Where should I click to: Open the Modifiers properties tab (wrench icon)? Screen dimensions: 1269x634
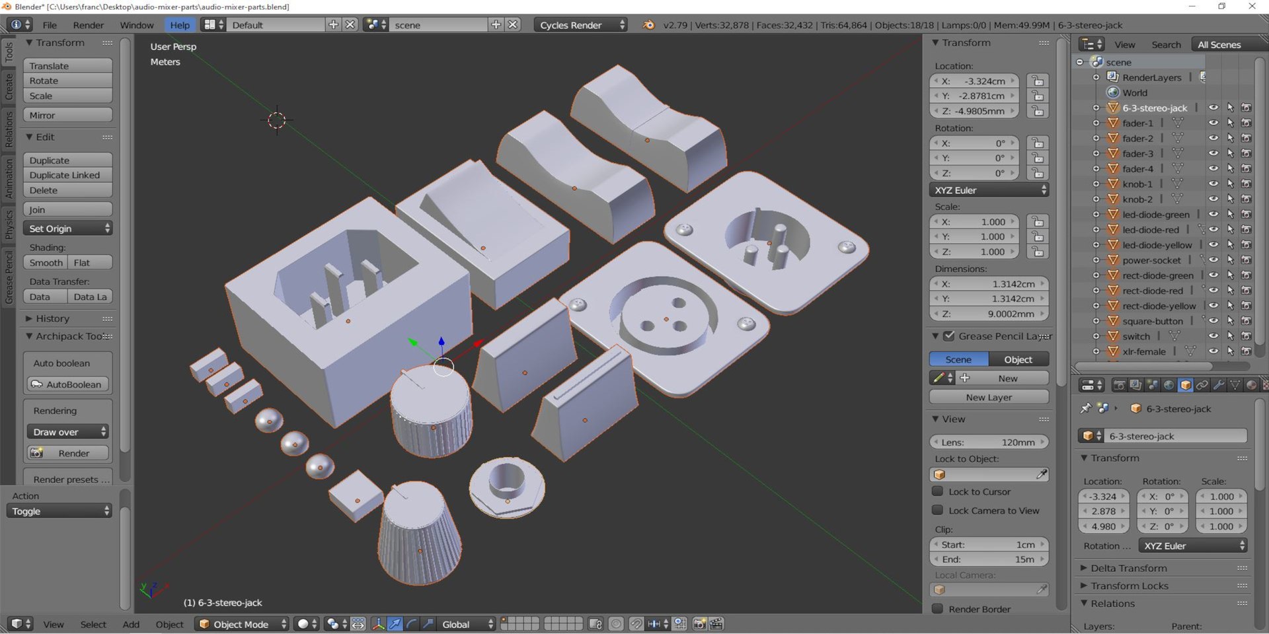pyautogui.click(x=1219, y=385)
